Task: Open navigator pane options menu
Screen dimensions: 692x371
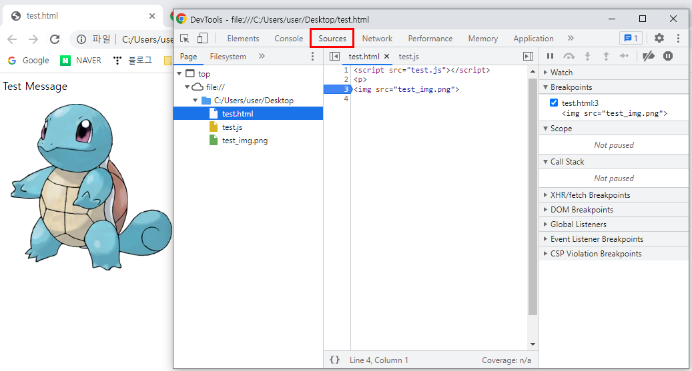Action: point(312,57)
